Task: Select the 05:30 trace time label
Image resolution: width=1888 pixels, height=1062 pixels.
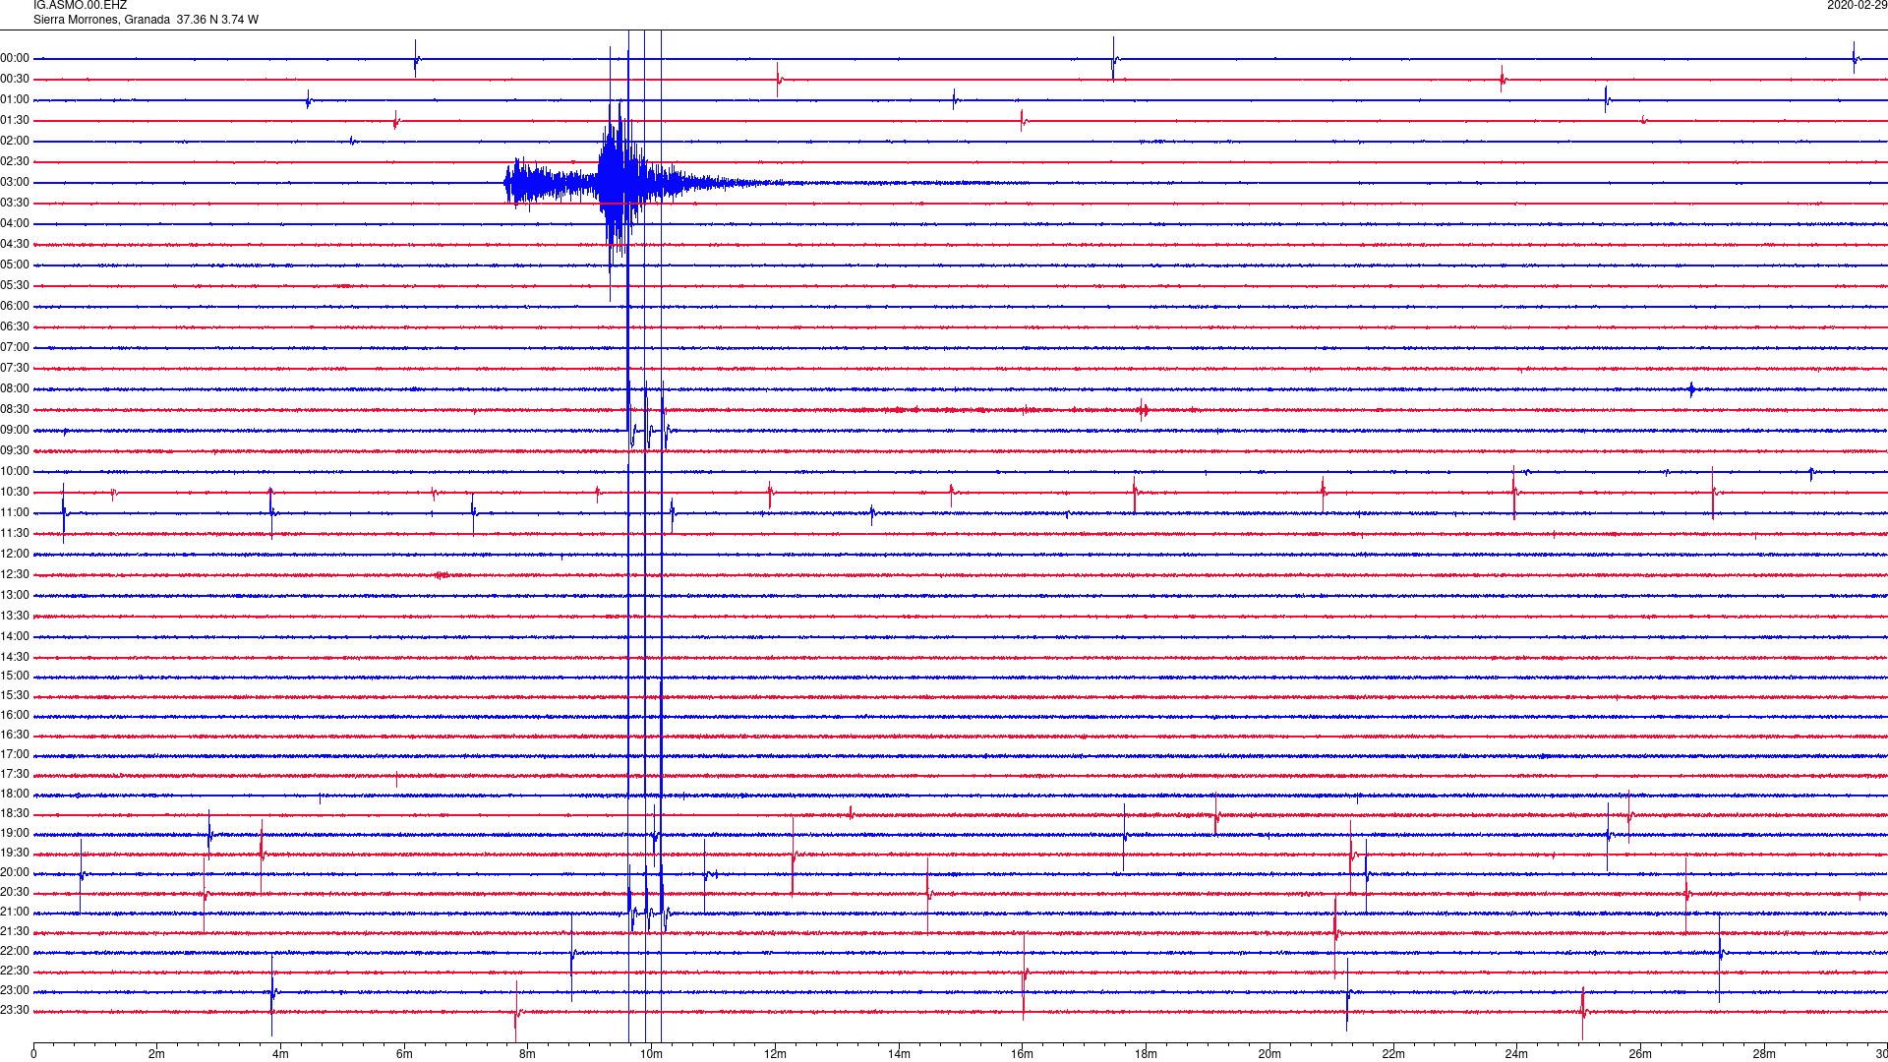Action: pos(15,286)
